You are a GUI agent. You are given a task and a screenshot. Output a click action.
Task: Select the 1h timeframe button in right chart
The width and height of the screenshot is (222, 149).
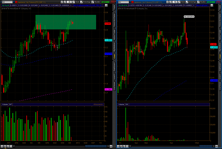click(x=175, y=2)
